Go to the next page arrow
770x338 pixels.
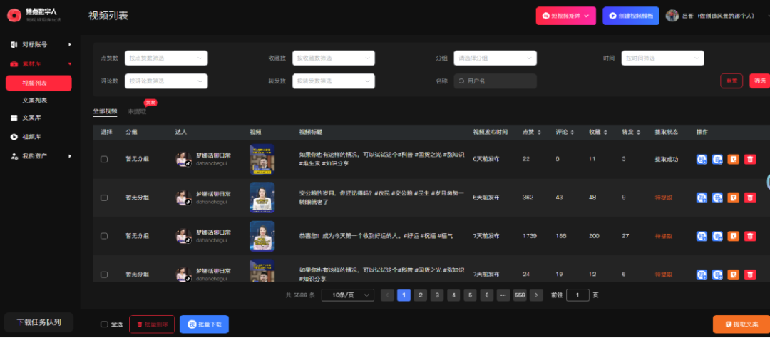tap(536, 295)
